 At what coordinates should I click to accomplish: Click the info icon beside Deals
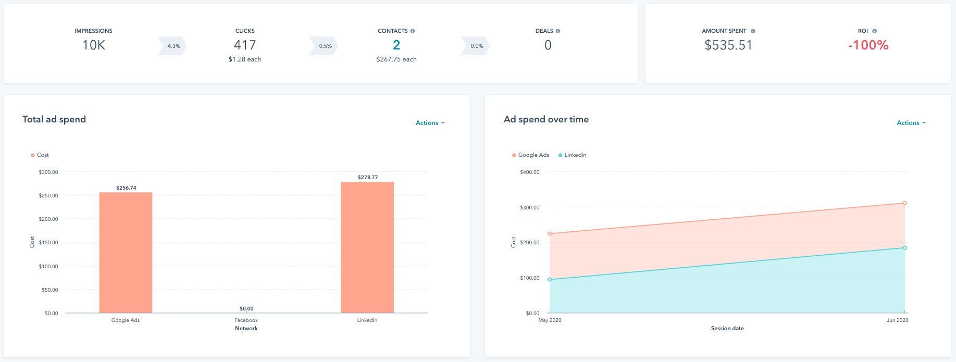(x=558, y=31)
